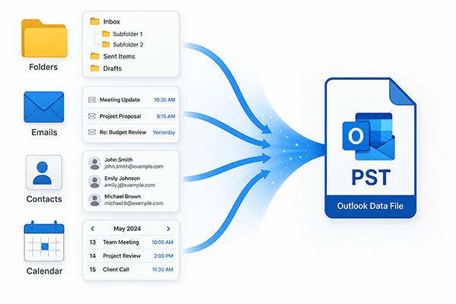Click the Folders label
Screen dimensions: 456x304
coord(43,67)
